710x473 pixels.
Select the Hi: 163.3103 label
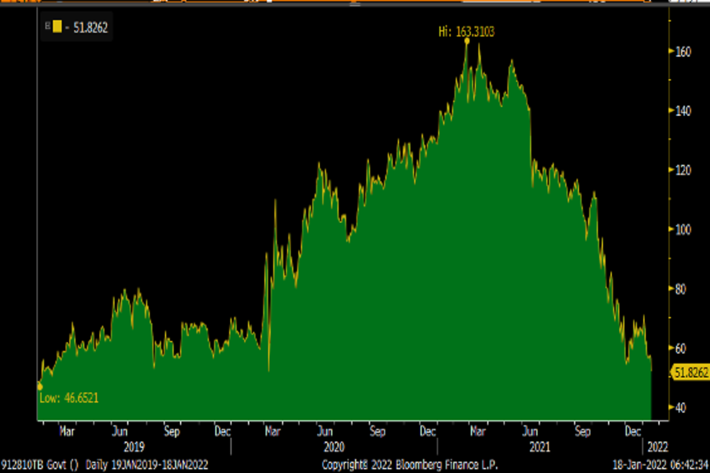466,31
